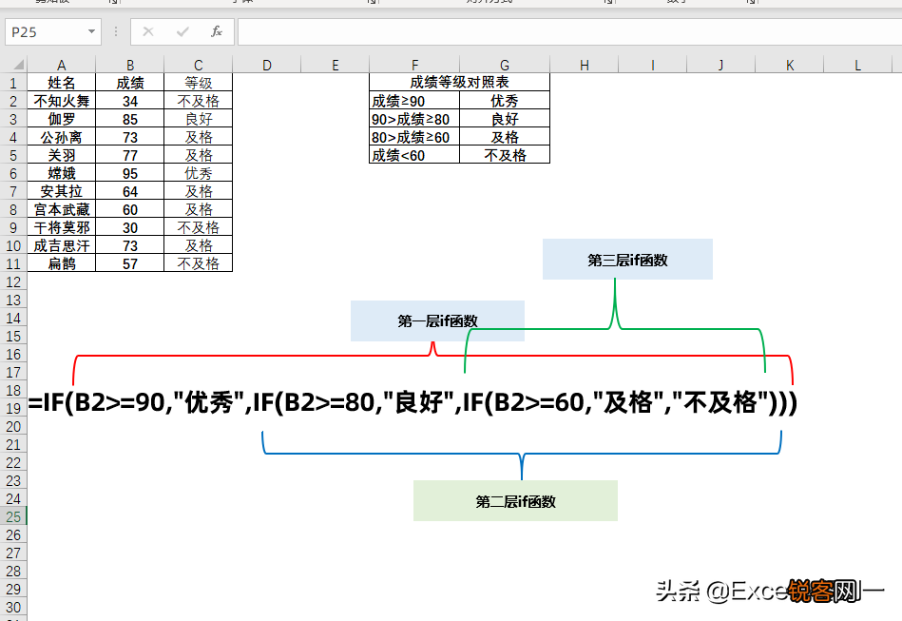The image size is (902, 621).
Task: Click 优秀 cell in column G
Action: 505,102
